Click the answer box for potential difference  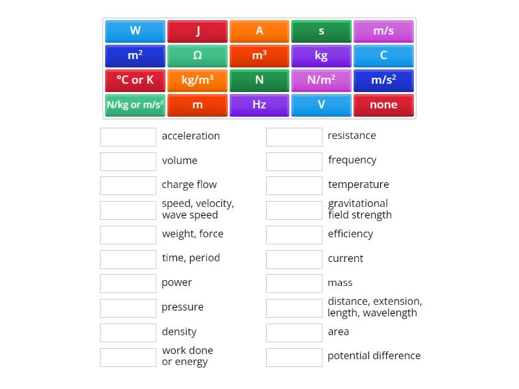pos(294,357)
